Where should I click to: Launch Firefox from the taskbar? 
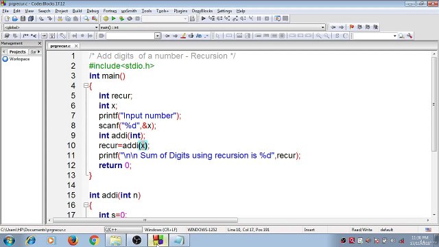click(x=73, y=240)
